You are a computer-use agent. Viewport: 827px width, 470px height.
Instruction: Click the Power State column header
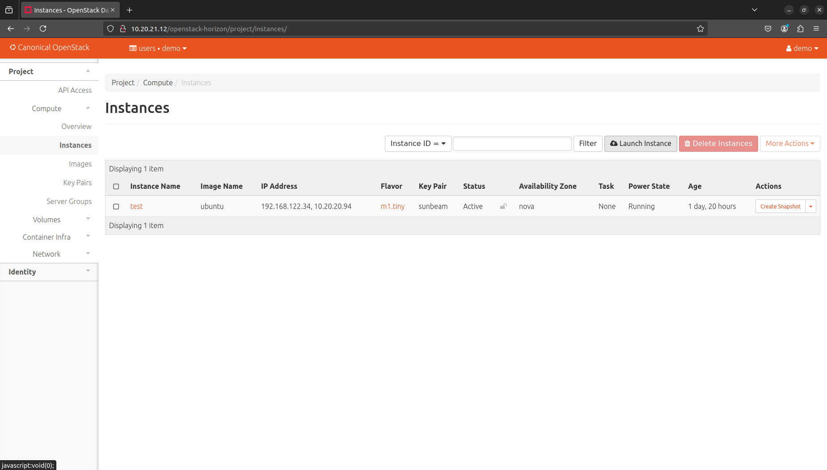tap(649, 186)
